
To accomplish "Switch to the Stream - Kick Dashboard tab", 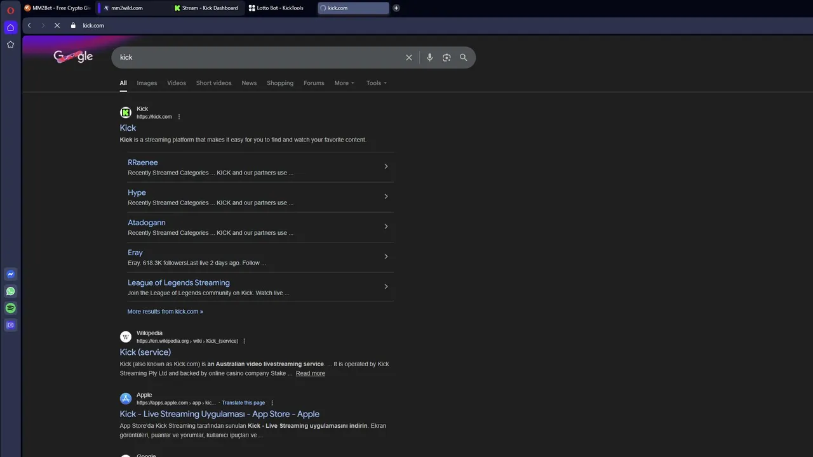I will 208,8.
